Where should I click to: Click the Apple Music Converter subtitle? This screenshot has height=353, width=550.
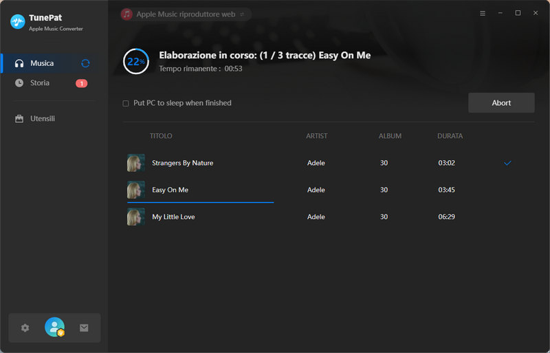point(56,29)
